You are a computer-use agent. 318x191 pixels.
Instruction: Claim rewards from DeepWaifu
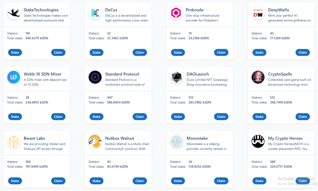pos(302,52)
